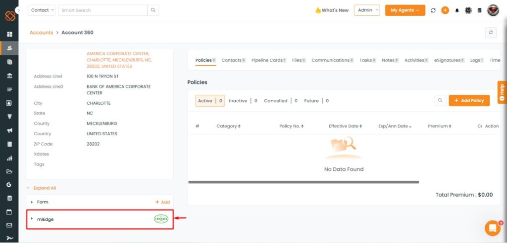The width and height of the screenshot is (507, 243).
Task: Switch to the Logs tab
Action: click(x=477, y=60)
